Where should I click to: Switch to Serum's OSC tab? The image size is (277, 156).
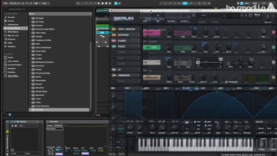[x=145, y=21]
